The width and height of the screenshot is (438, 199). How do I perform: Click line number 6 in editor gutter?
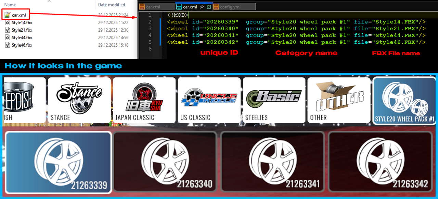coord(150,49)
